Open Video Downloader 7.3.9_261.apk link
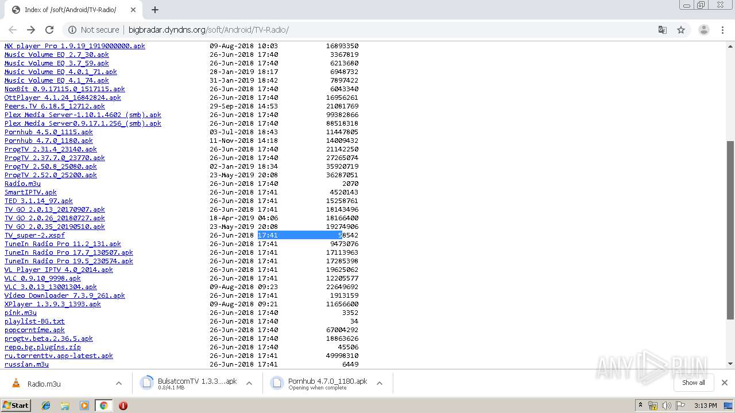The height and width of the screenshot is (413, 735). [x=65, y=295]
